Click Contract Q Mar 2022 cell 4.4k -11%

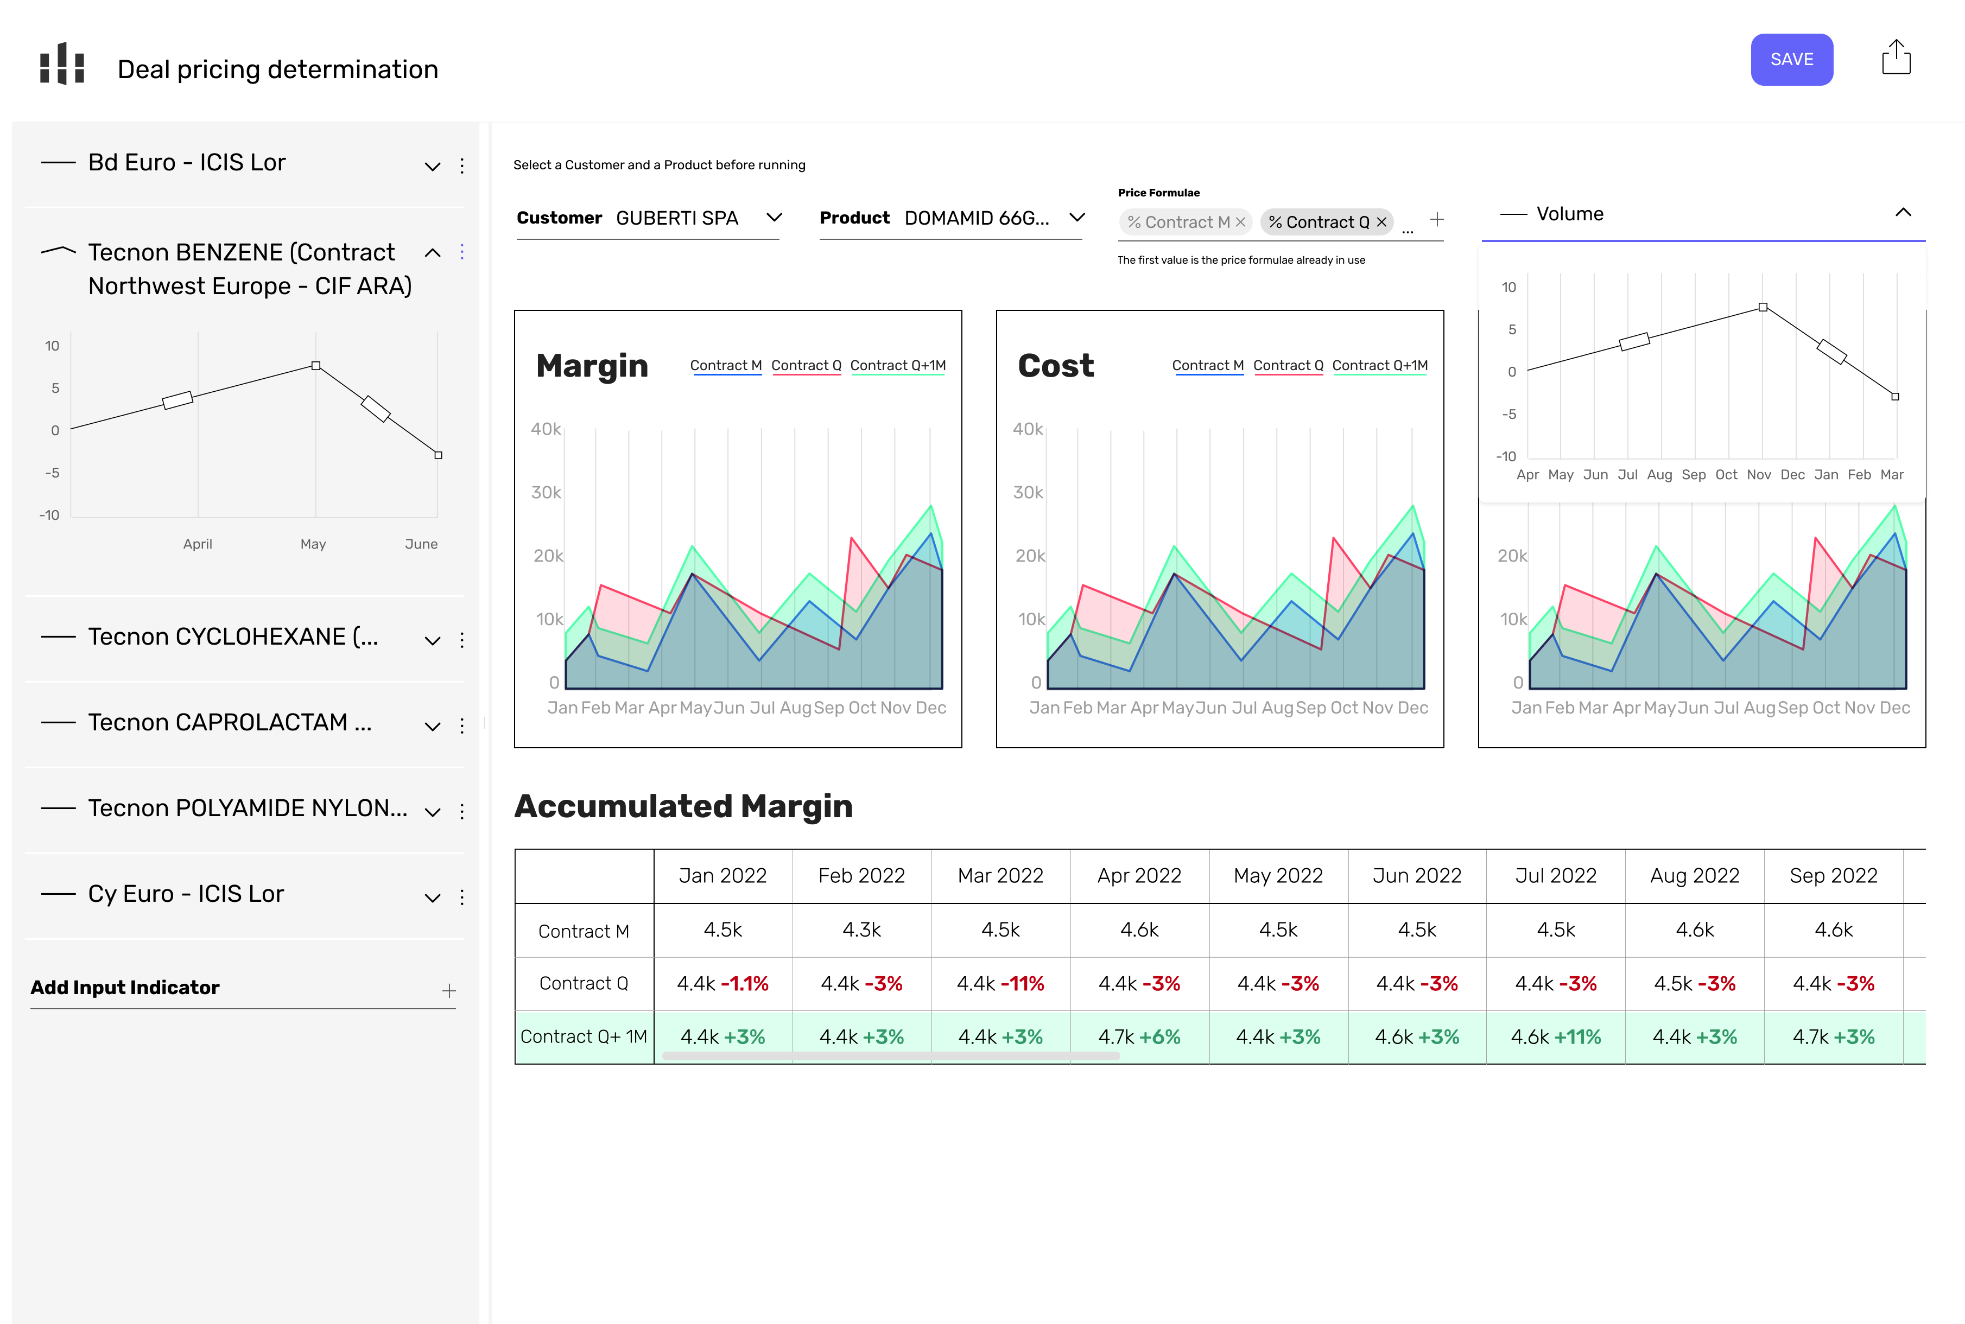(1000, 984)
